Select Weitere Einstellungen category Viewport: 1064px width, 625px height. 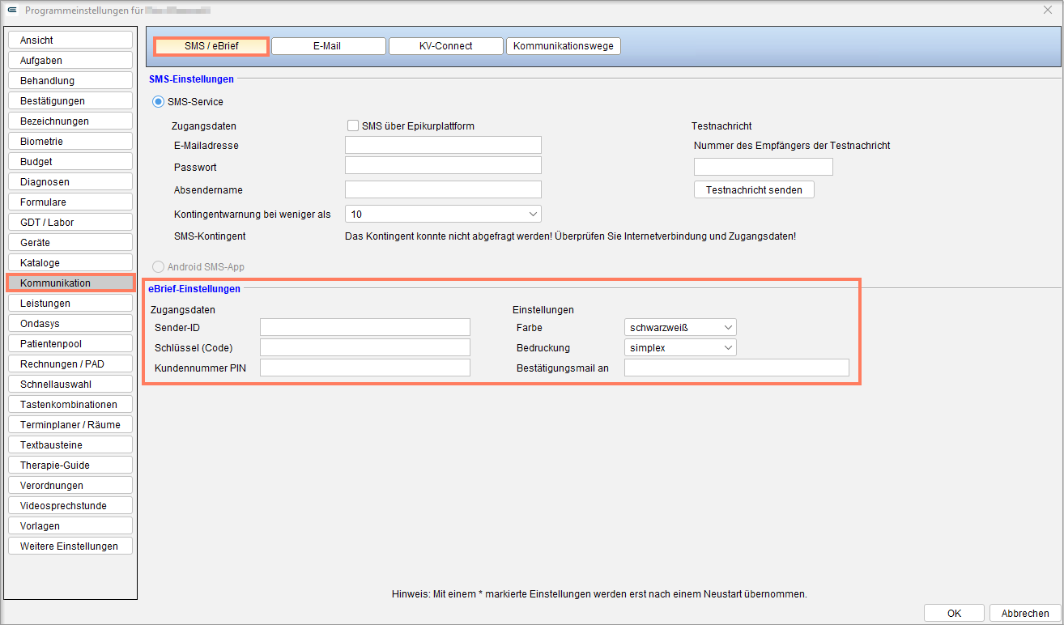[70, 546]
